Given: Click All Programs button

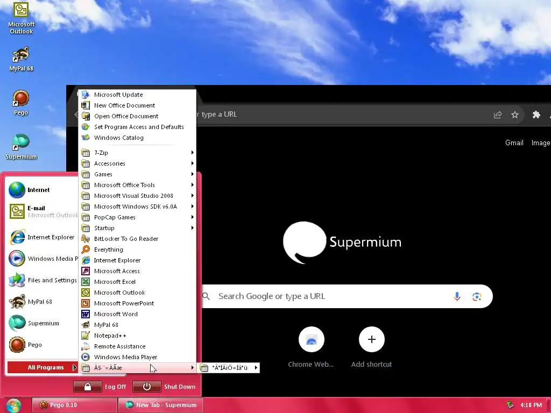Looking at the screenshot, I should point(42,367).
